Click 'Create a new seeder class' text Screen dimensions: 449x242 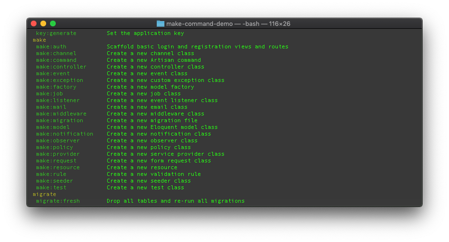coord(149,181)
